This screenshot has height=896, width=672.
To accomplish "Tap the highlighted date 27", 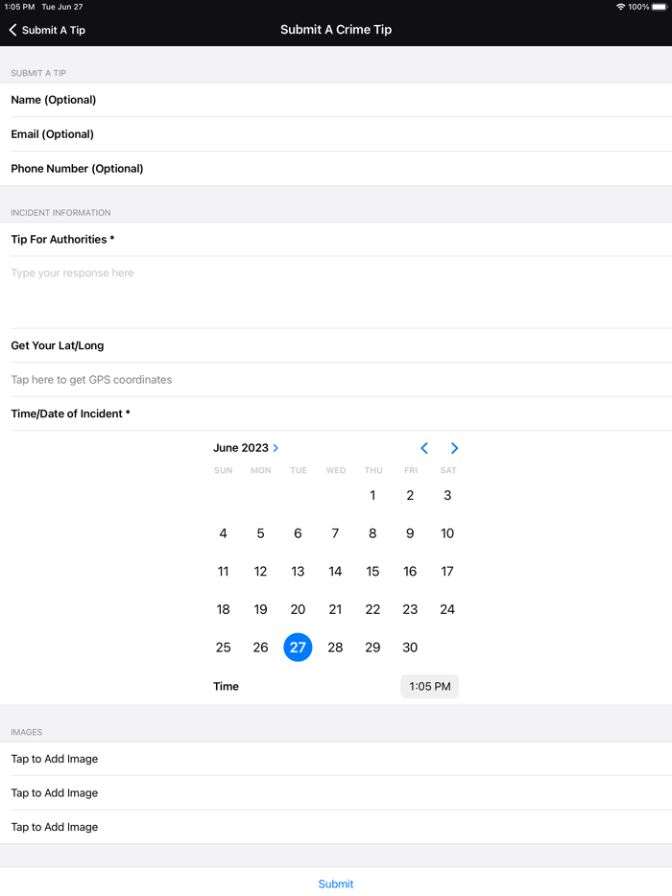I will (x=298, y=648).
